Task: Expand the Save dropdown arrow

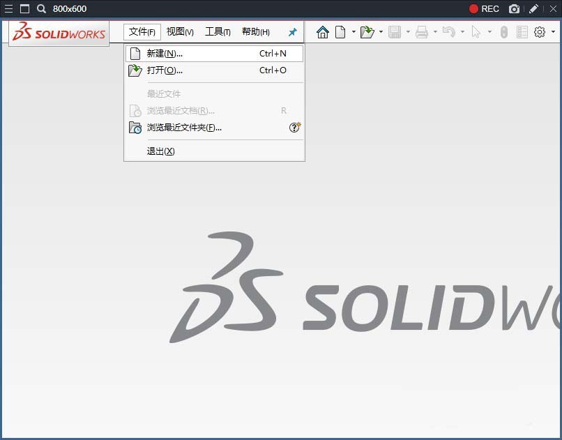Action: 408,32
